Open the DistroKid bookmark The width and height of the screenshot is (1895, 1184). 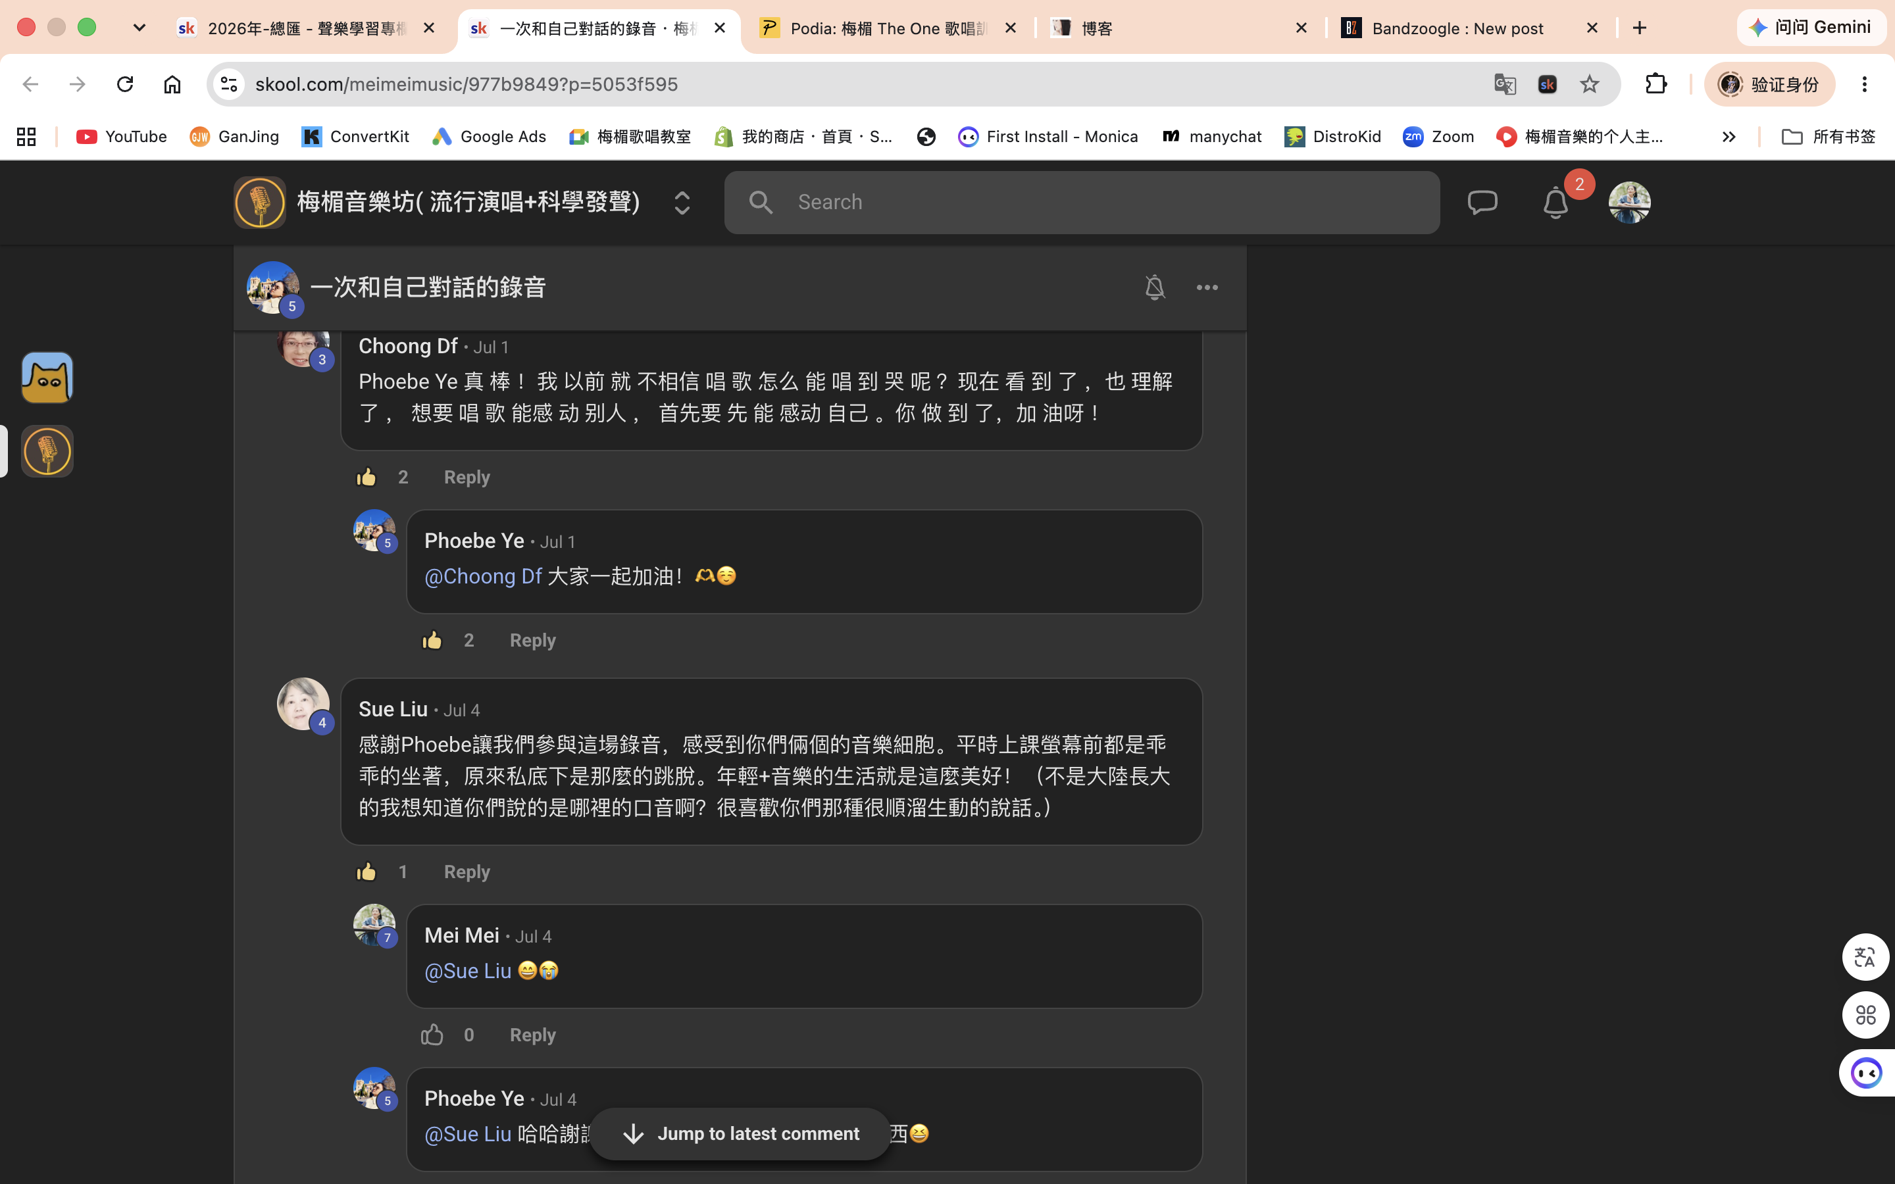[1333, 136]
